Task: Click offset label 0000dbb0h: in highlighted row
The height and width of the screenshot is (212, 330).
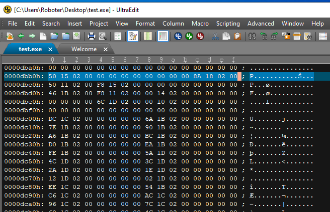Action: click(x=24, y=76)
